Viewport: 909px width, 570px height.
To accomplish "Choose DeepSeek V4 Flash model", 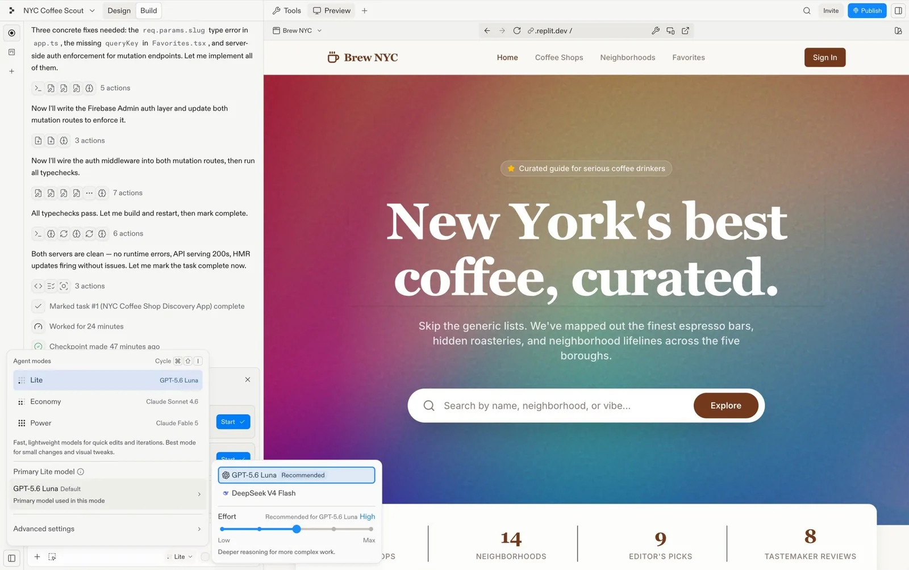I will click(x=297, y=493).
